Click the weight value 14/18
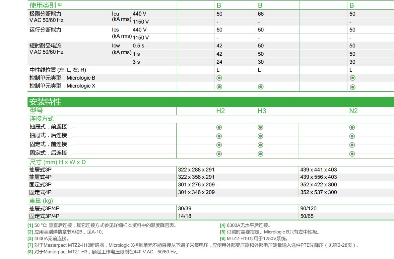The height and width of the screenshot is (259, 394). coord(185,216)
